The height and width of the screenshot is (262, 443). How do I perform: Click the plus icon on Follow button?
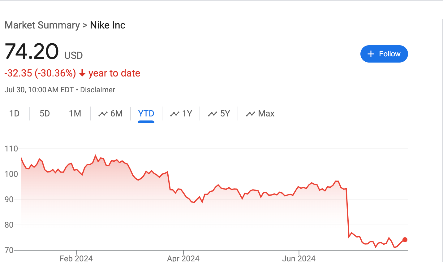(371, 54)
